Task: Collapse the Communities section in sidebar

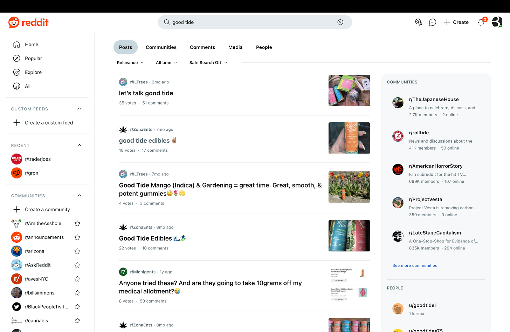Action: [x=80, y=196]
